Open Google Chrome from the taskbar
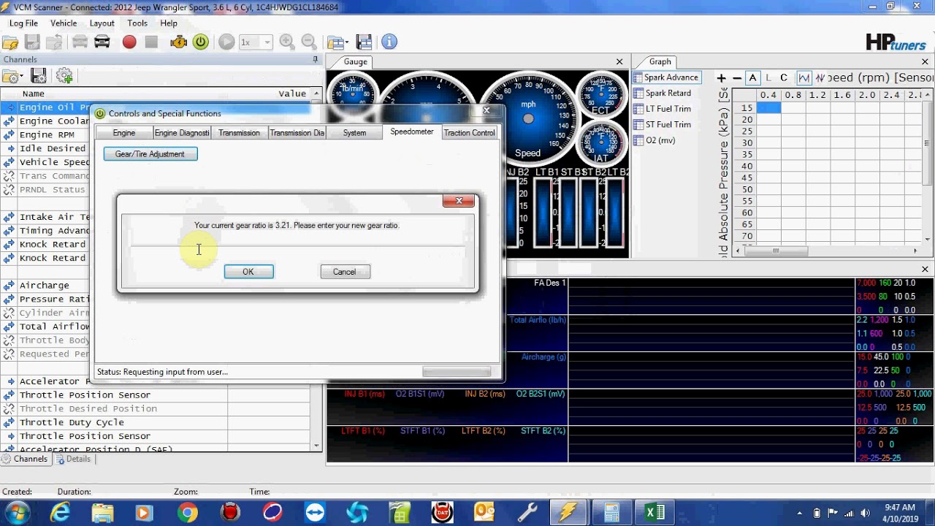The image size is (935, 526). coord(188,513)
